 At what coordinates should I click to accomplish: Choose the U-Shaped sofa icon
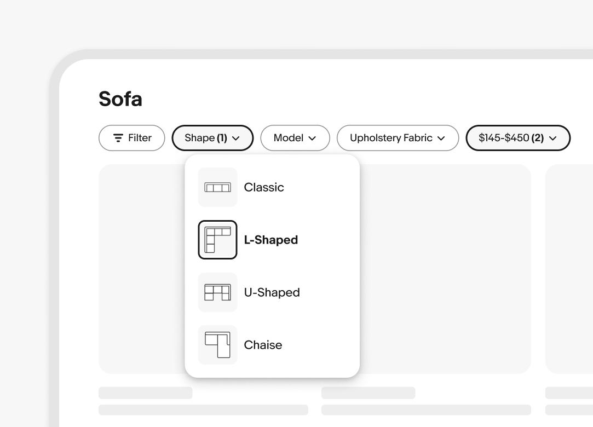point(217,292)
